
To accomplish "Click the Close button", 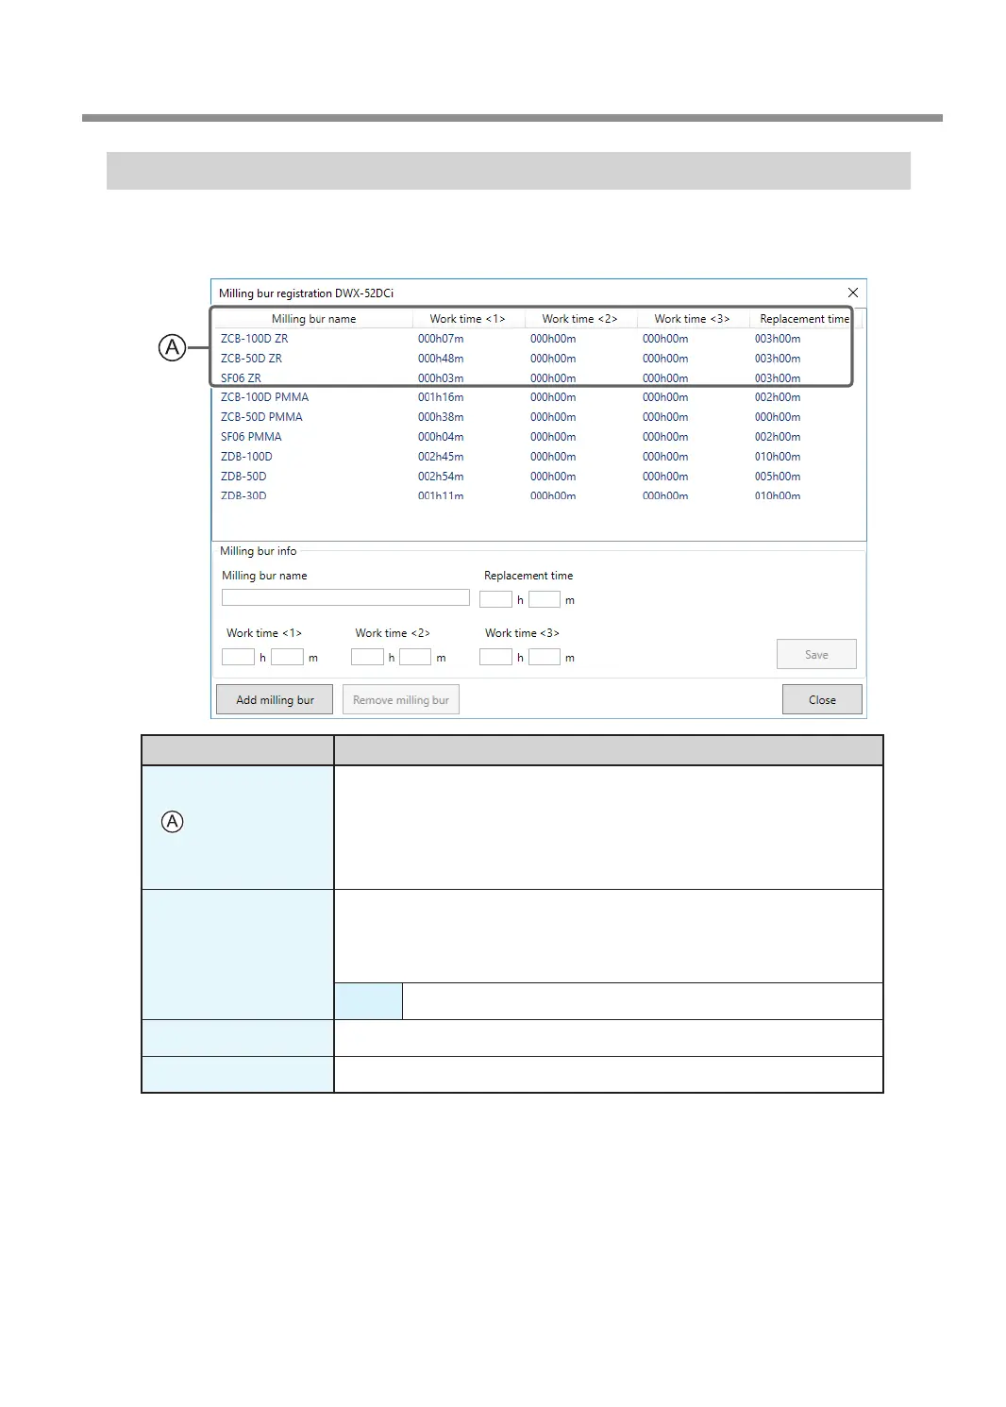I will point(822,699).
